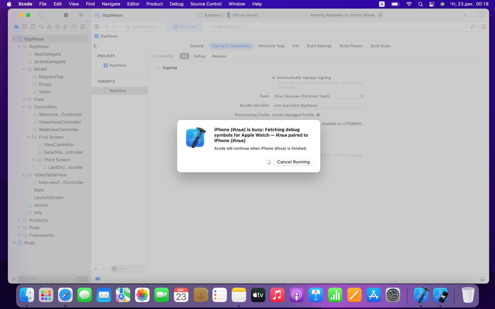This screenshot has height=309, width=495.
Task: Click the Run play button
Action: pyautogui.click(x=81, y=15)
